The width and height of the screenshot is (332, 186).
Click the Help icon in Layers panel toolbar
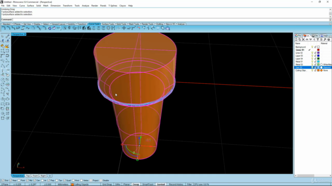tap(328, 39)
